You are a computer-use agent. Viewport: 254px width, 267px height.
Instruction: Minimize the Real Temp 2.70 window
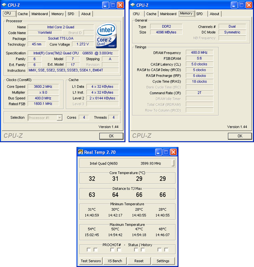tap(159, 152)
